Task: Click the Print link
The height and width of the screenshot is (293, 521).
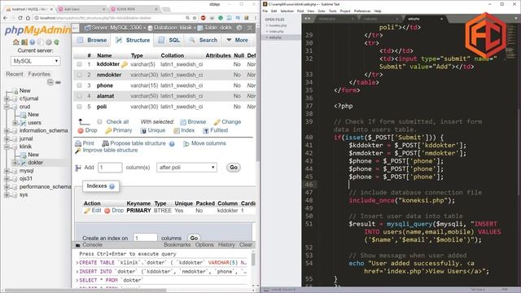Action: [85, 143]
